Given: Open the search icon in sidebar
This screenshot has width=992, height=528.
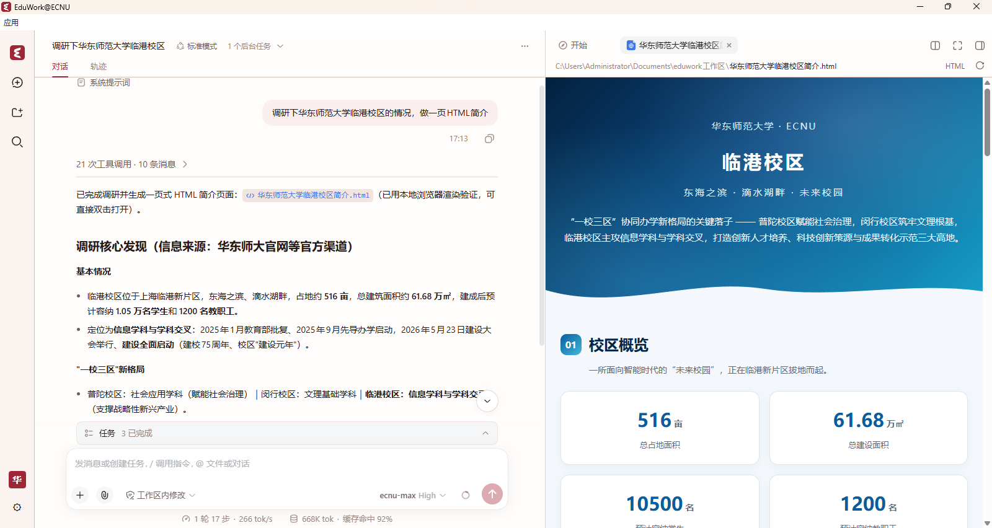Looking at the screenshot, I should click(17, 142).
